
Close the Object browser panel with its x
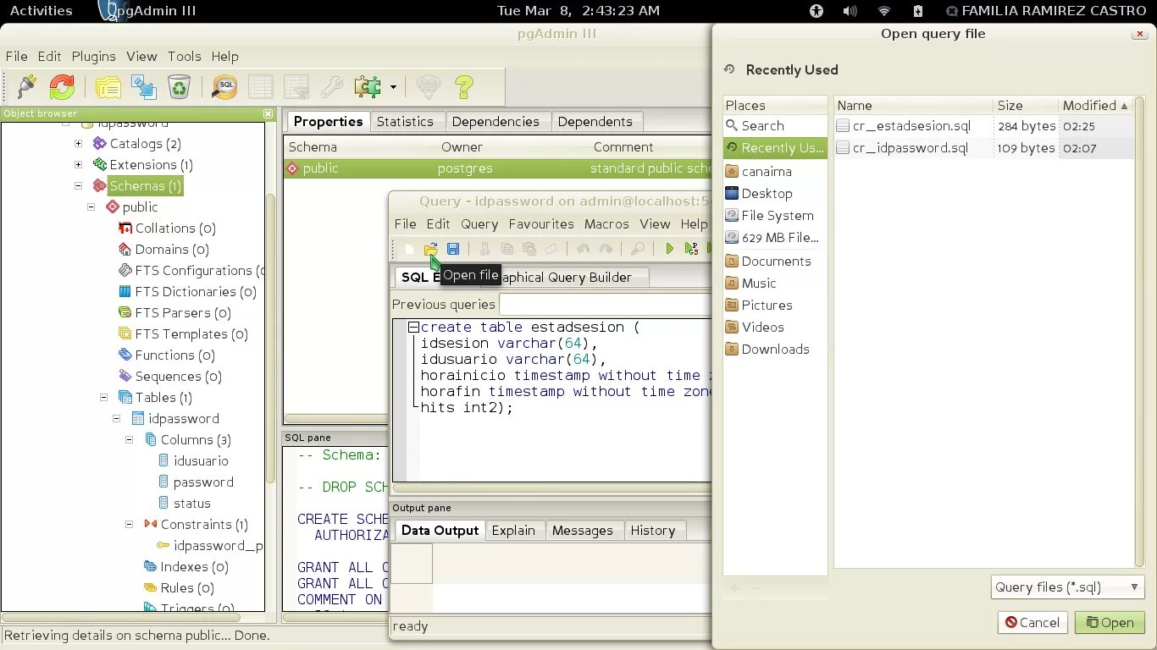(268, 113)
